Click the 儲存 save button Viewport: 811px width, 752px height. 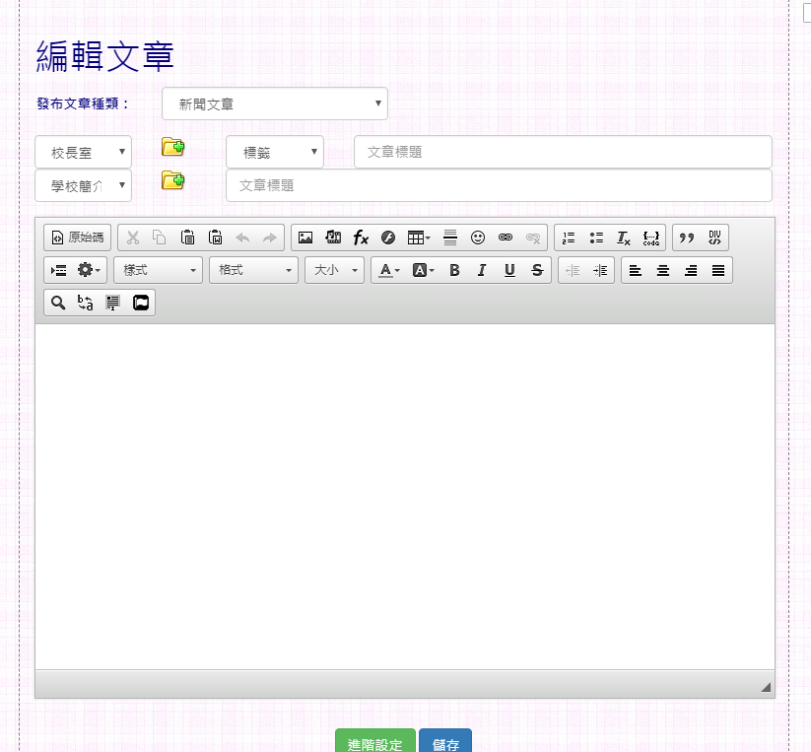445,742
